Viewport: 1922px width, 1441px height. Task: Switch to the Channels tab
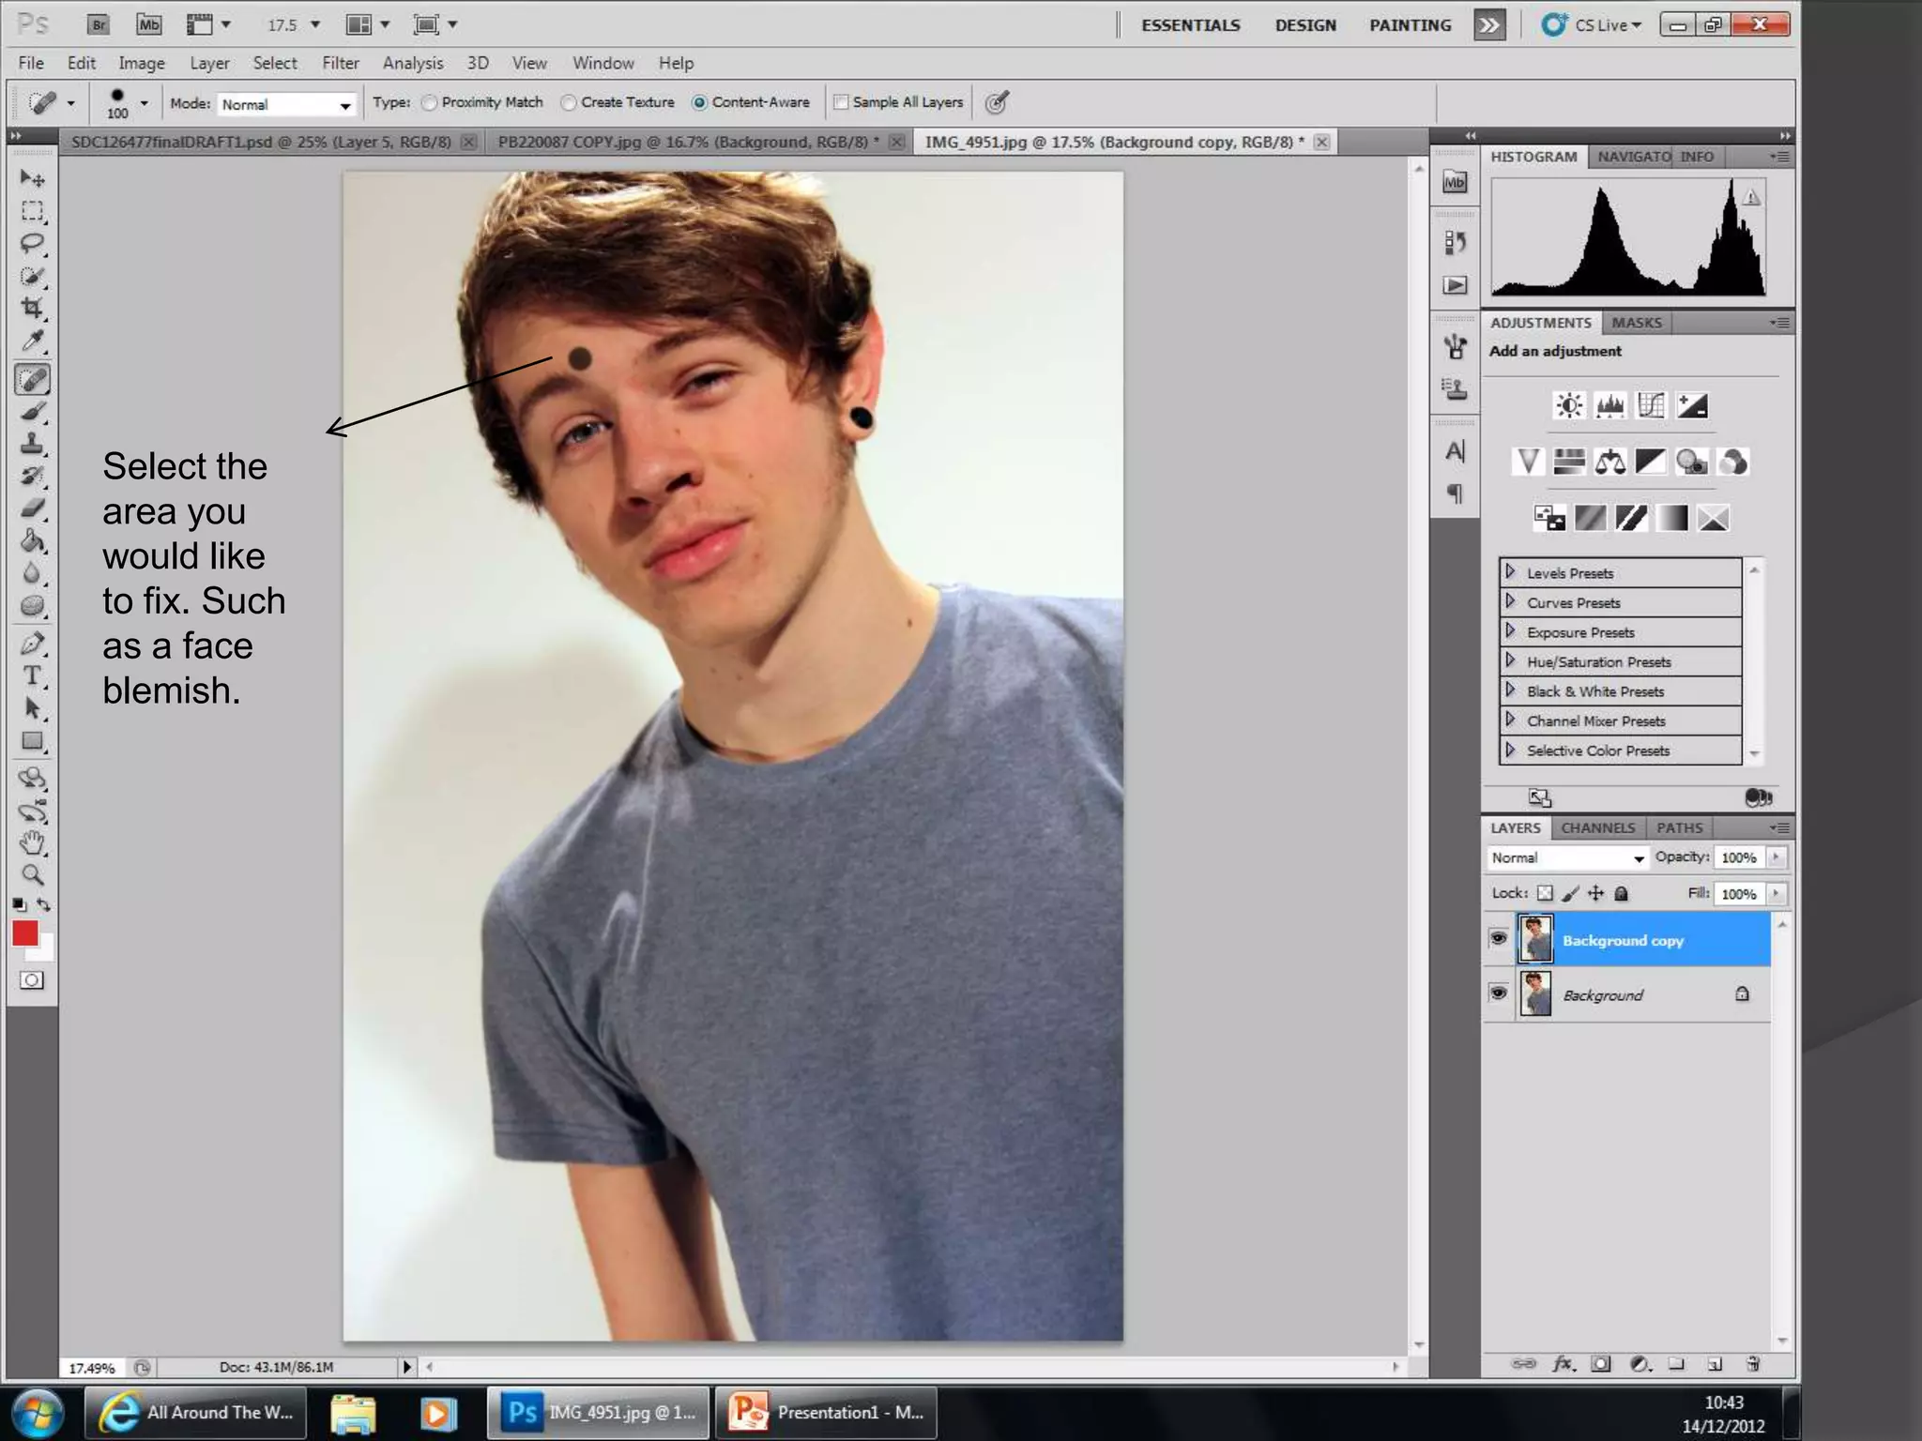click(x=1597, y=827)
